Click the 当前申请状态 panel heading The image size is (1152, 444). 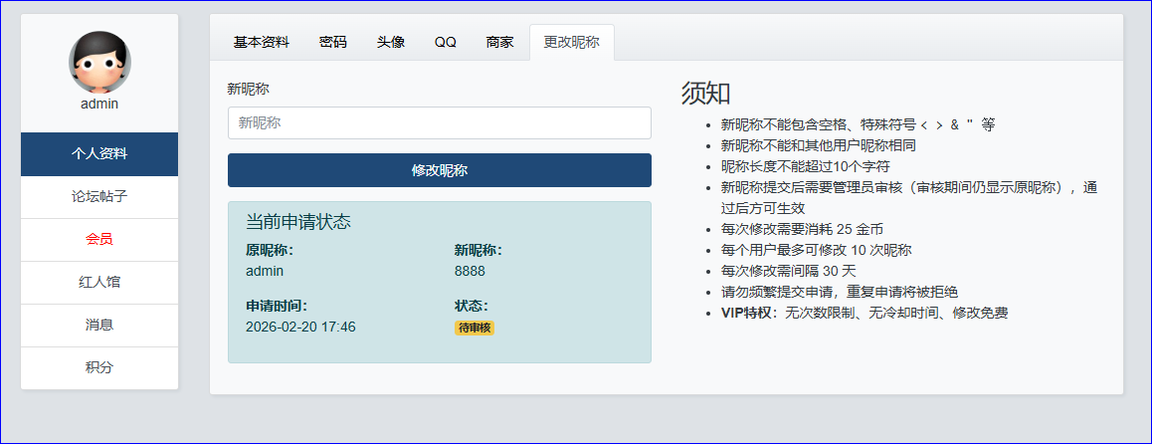coord(298,222)
